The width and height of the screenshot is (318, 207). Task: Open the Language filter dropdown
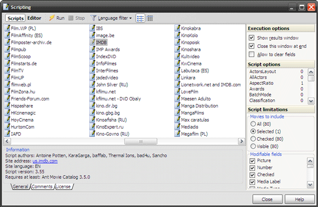[111, 18]
